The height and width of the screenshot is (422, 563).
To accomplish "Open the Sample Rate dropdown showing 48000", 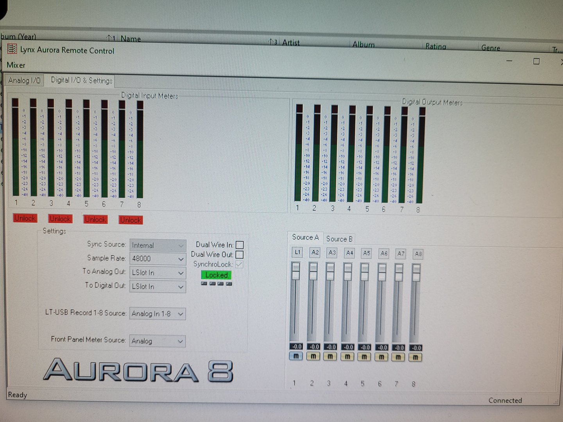I will pos(158,259).
